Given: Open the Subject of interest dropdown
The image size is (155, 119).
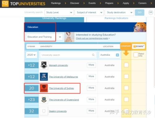Looking at the screenshot, I should pyautogui.click(x=89, y=13).
